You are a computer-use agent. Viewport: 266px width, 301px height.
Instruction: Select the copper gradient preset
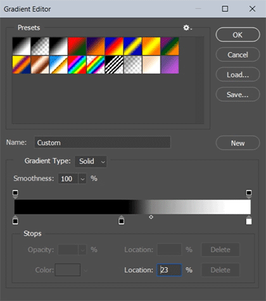(40, 65)
